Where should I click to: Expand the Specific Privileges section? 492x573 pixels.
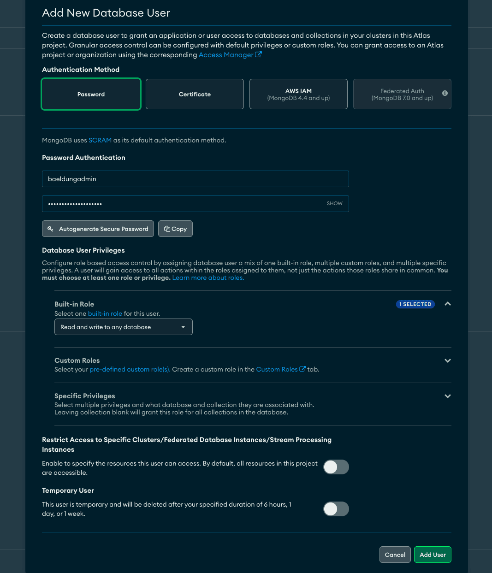coord(447,396)
